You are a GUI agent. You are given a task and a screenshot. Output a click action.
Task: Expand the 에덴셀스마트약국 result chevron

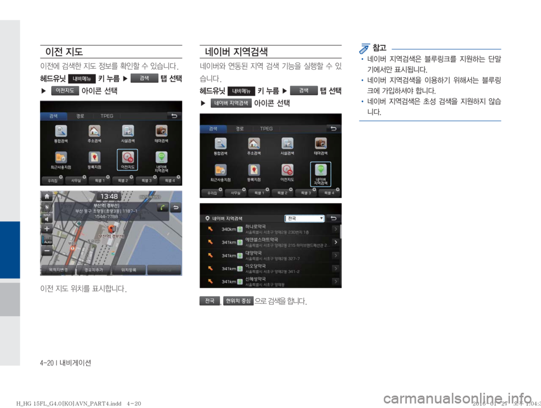point(335,242)
